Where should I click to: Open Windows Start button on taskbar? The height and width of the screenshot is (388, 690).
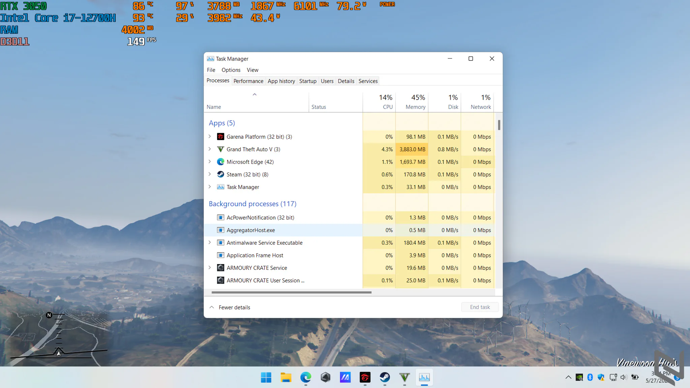pos(266,377)
